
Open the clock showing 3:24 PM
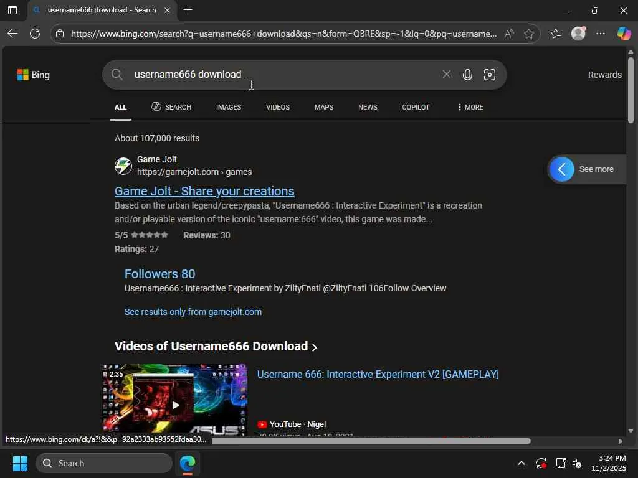609,463
